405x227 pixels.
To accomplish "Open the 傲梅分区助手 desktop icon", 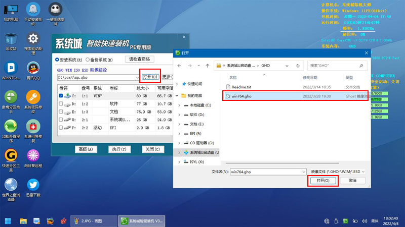I will click(x=11, y=102).
